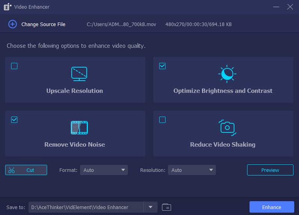
Task: Check the Reduce Video Shaking option
Action: (x=162, y=120)
